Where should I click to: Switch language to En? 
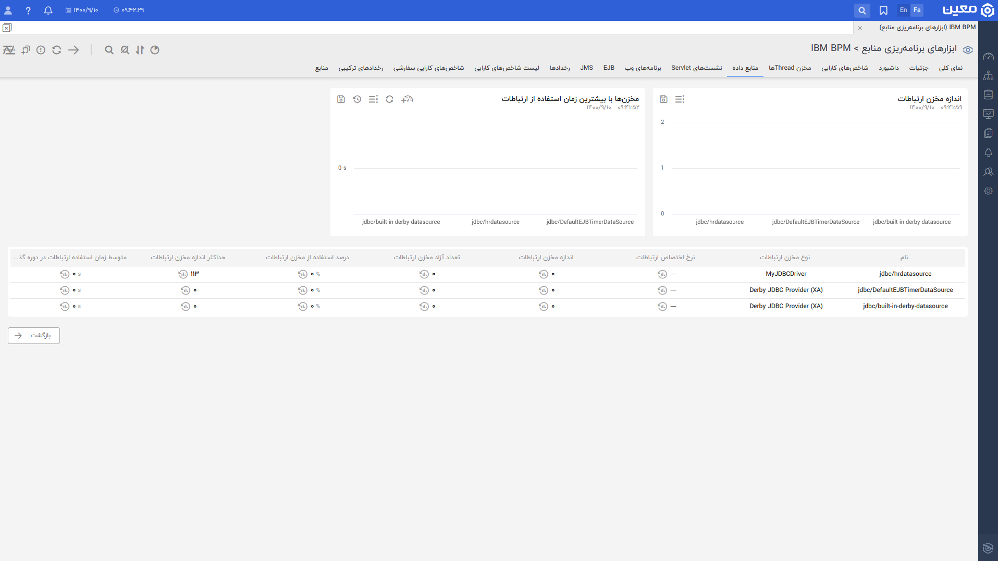(x=903, y=10)
